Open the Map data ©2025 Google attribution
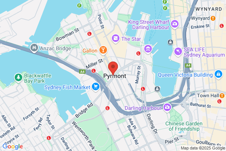The height and width of the screenshot is (151, 226). coord(203,148)
